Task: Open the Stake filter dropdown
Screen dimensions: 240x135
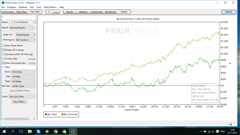Action: pos(24,81)
